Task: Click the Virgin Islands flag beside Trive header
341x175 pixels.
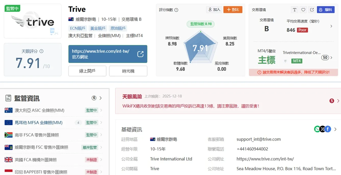Action: point(71,19)
